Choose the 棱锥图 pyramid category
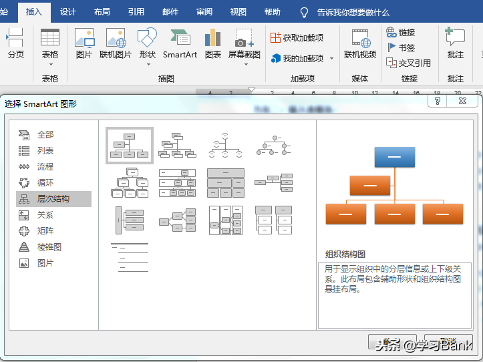Screen dimensions: 483x362 click(x=54, y=246)
